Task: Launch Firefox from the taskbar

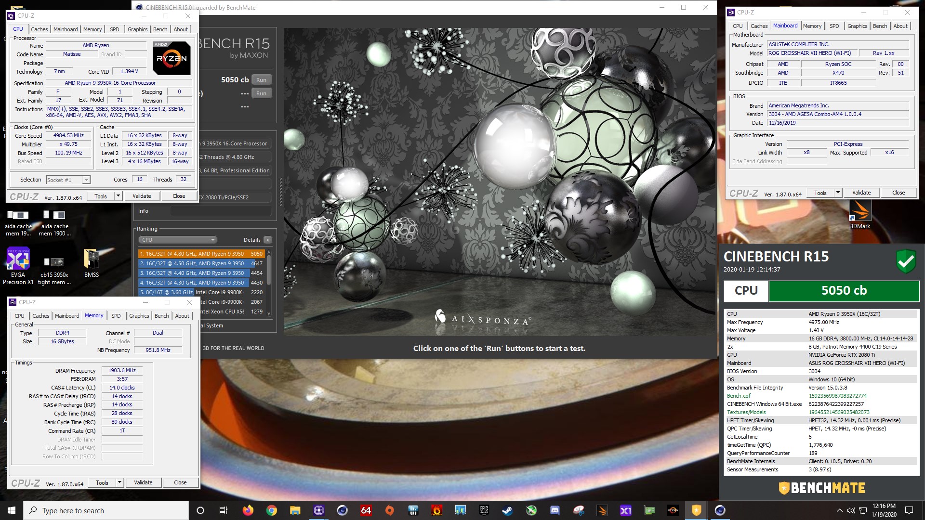Action: [248, 510]
